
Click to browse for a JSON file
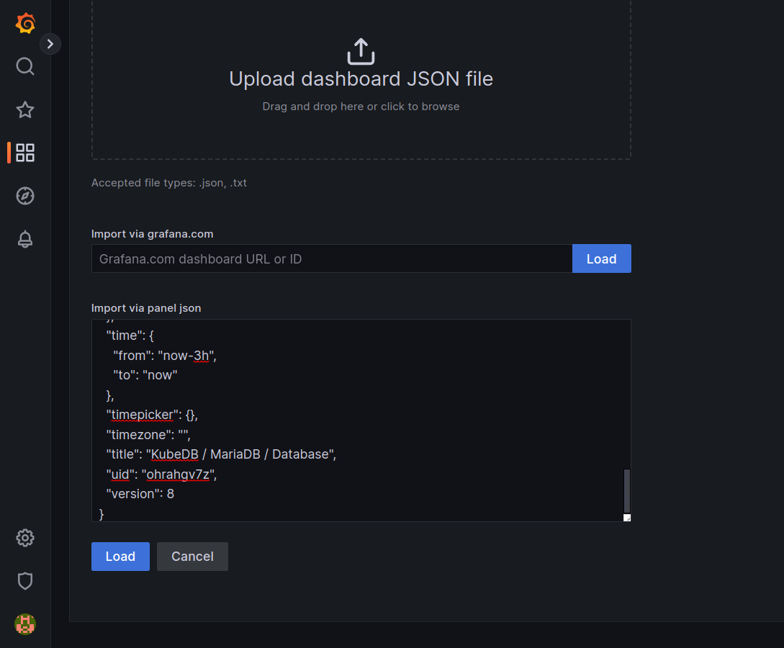tap(360, 106)
